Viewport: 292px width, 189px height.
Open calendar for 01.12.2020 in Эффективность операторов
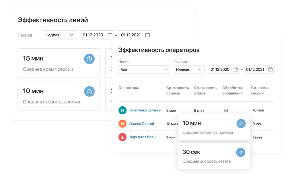[x=236, y=70]
